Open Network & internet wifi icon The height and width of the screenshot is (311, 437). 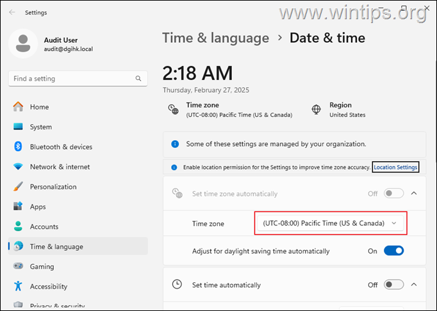pos(18,166)
